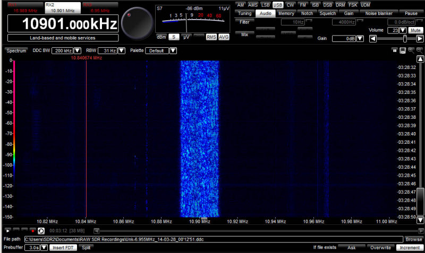
Task: Click the red record button
Action: point(32,231)
